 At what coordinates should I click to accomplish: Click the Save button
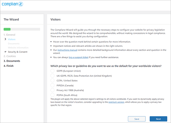click(x=137, y=119)
